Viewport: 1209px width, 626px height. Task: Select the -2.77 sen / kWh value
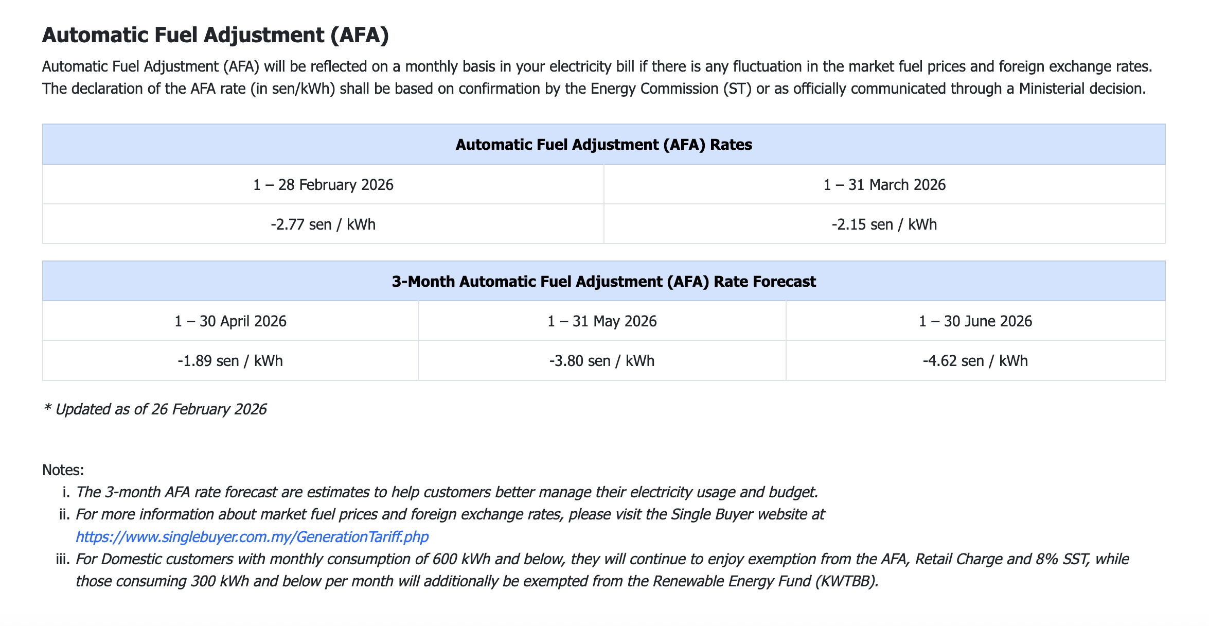click(x=323, y=224)
